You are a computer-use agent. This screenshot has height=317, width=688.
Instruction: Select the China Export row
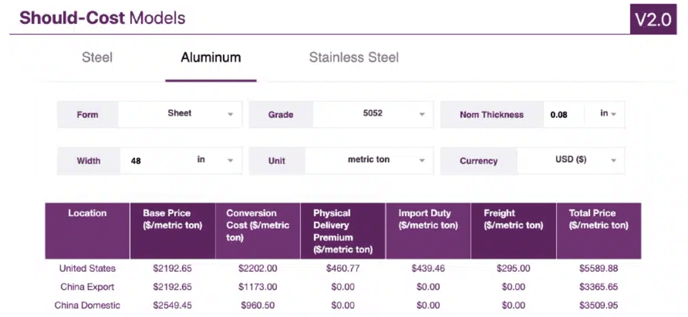pyautogui.click(x=86, y=287)
